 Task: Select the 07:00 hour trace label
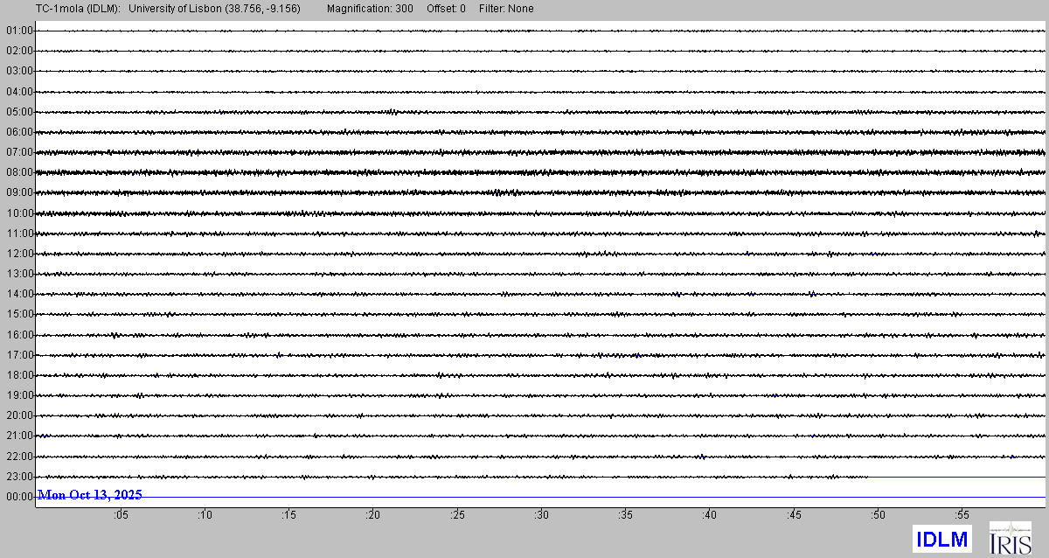tap(19, 152)
